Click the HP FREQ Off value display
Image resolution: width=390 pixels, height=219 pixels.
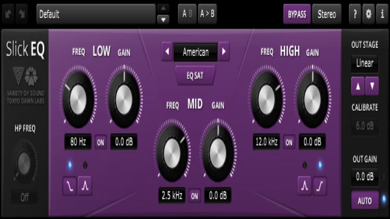[x=24, y=197]
